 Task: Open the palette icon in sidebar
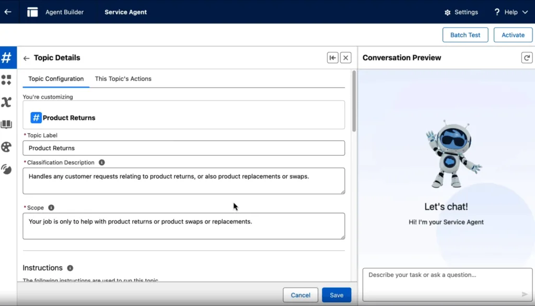6,147
